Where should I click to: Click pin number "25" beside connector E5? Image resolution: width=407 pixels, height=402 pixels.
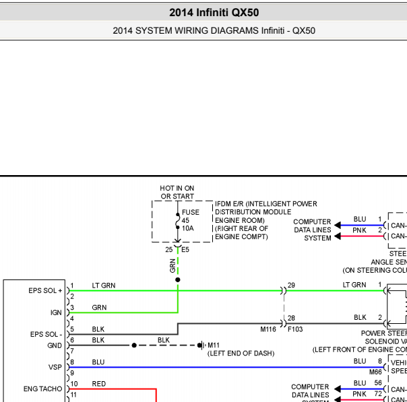tap(168, 250)
